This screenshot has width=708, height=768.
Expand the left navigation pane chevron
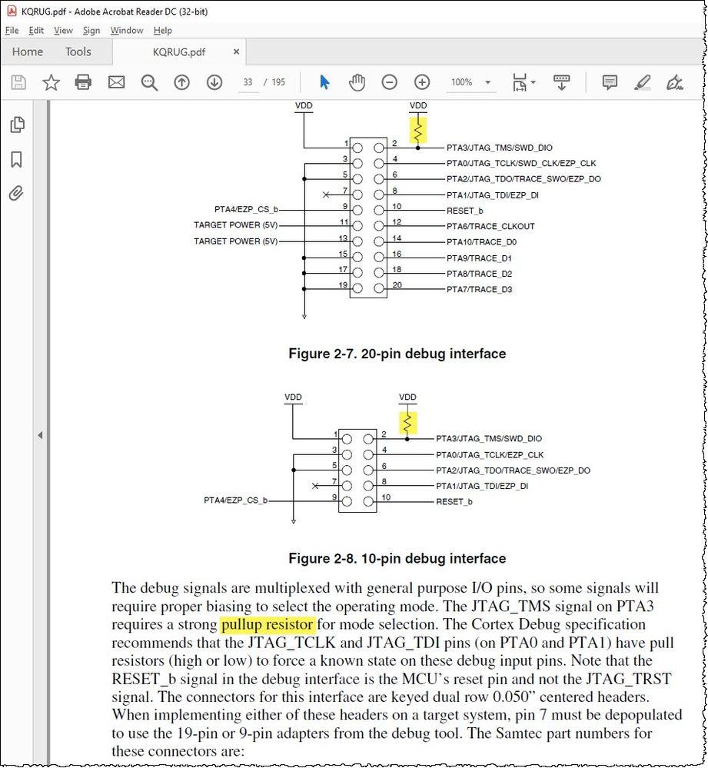click(40, 434)
